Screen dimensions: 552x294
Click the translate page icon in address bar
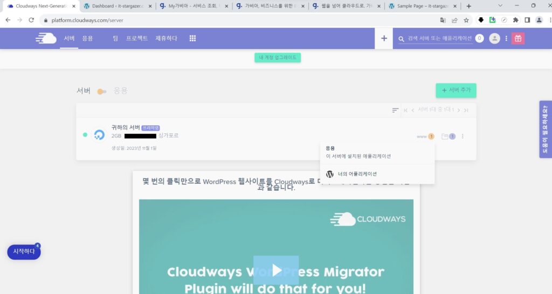click(443, 20)
